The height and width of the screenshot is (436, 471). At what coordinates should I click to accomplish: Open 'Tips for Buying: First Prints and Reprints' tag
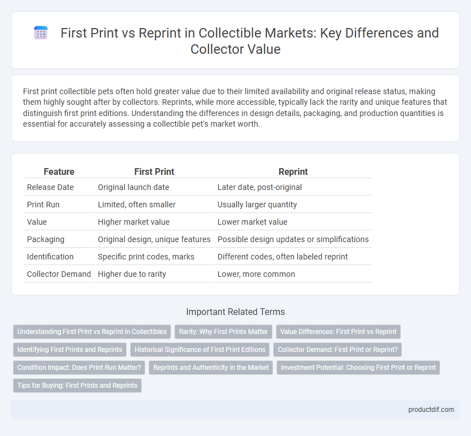pyautogui.click(x=77, y=386)
